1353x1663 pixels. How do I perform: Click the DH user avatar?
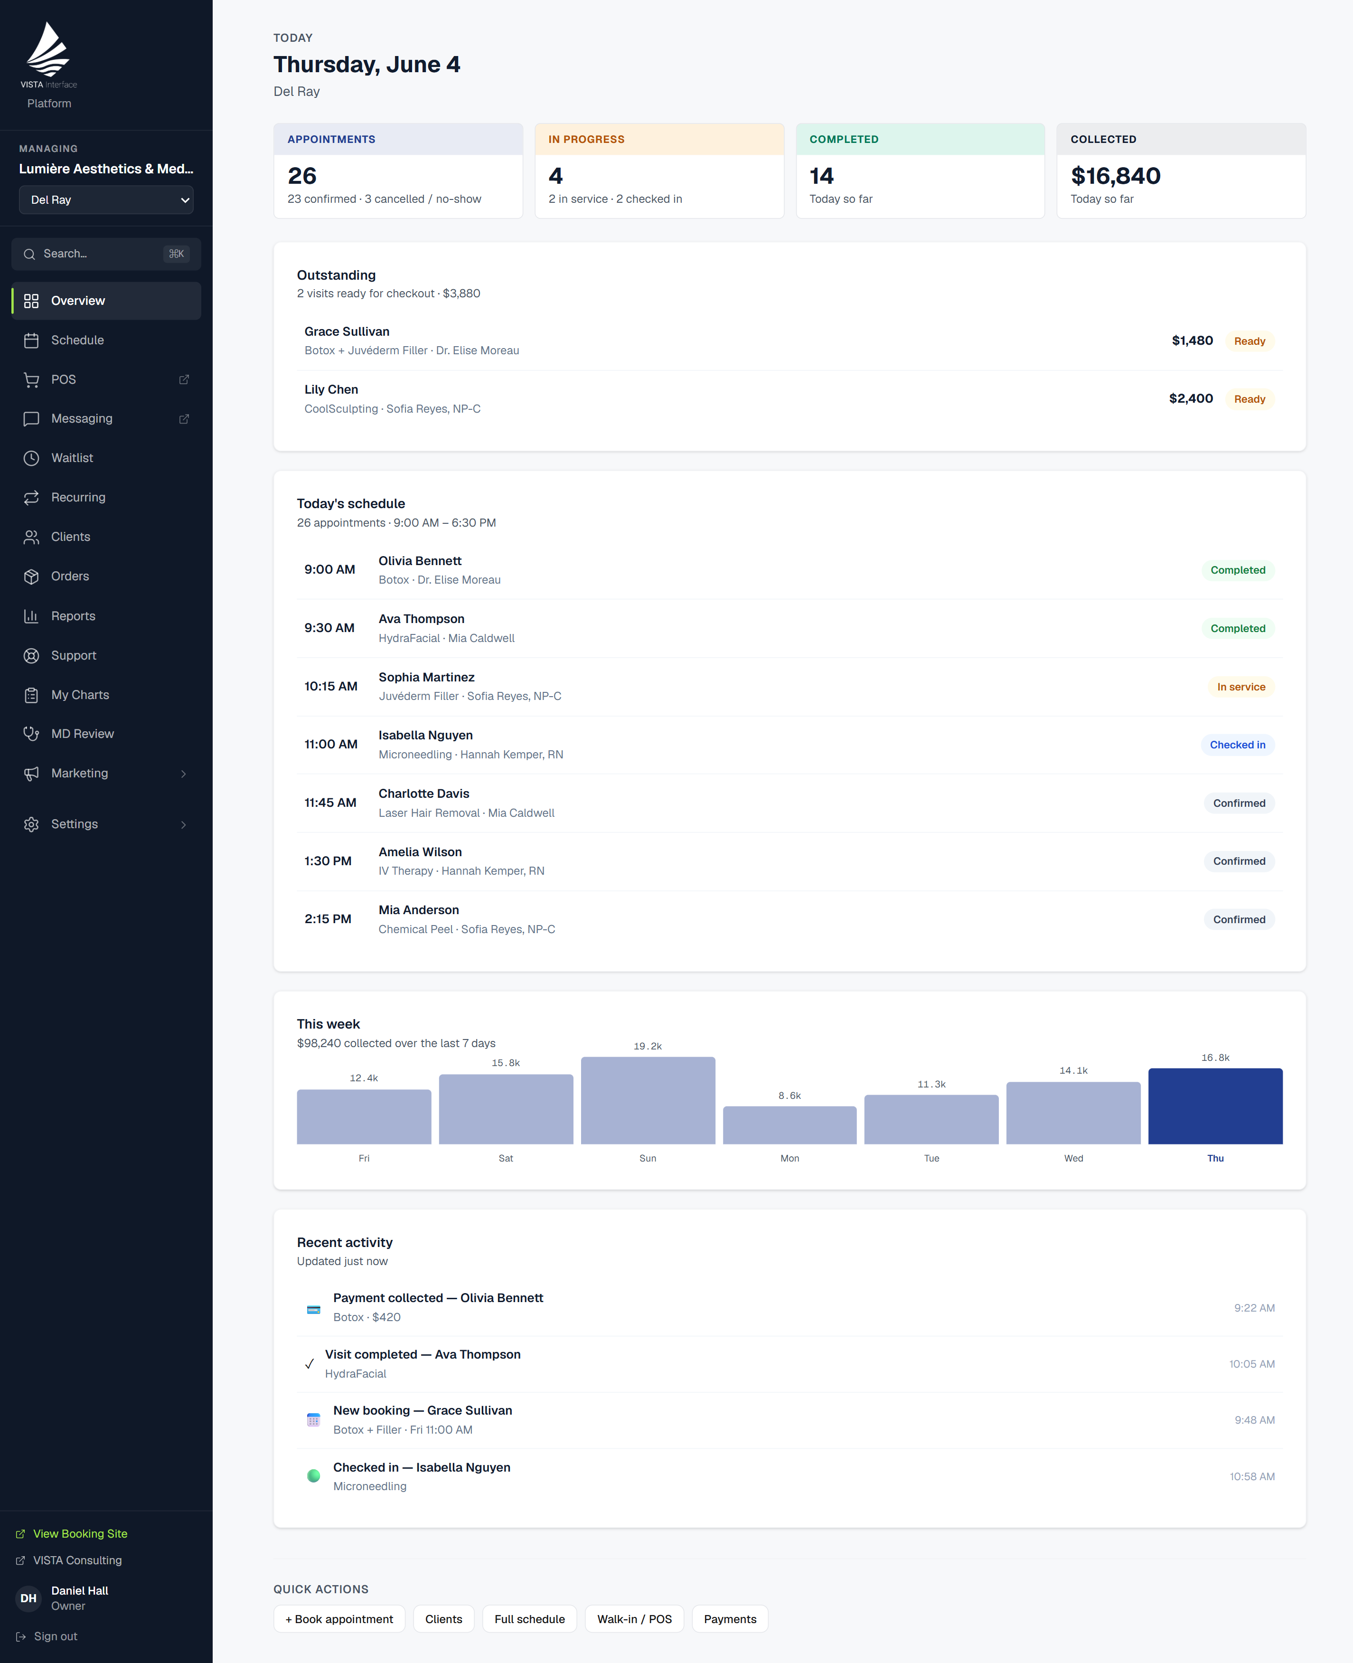29,1599
